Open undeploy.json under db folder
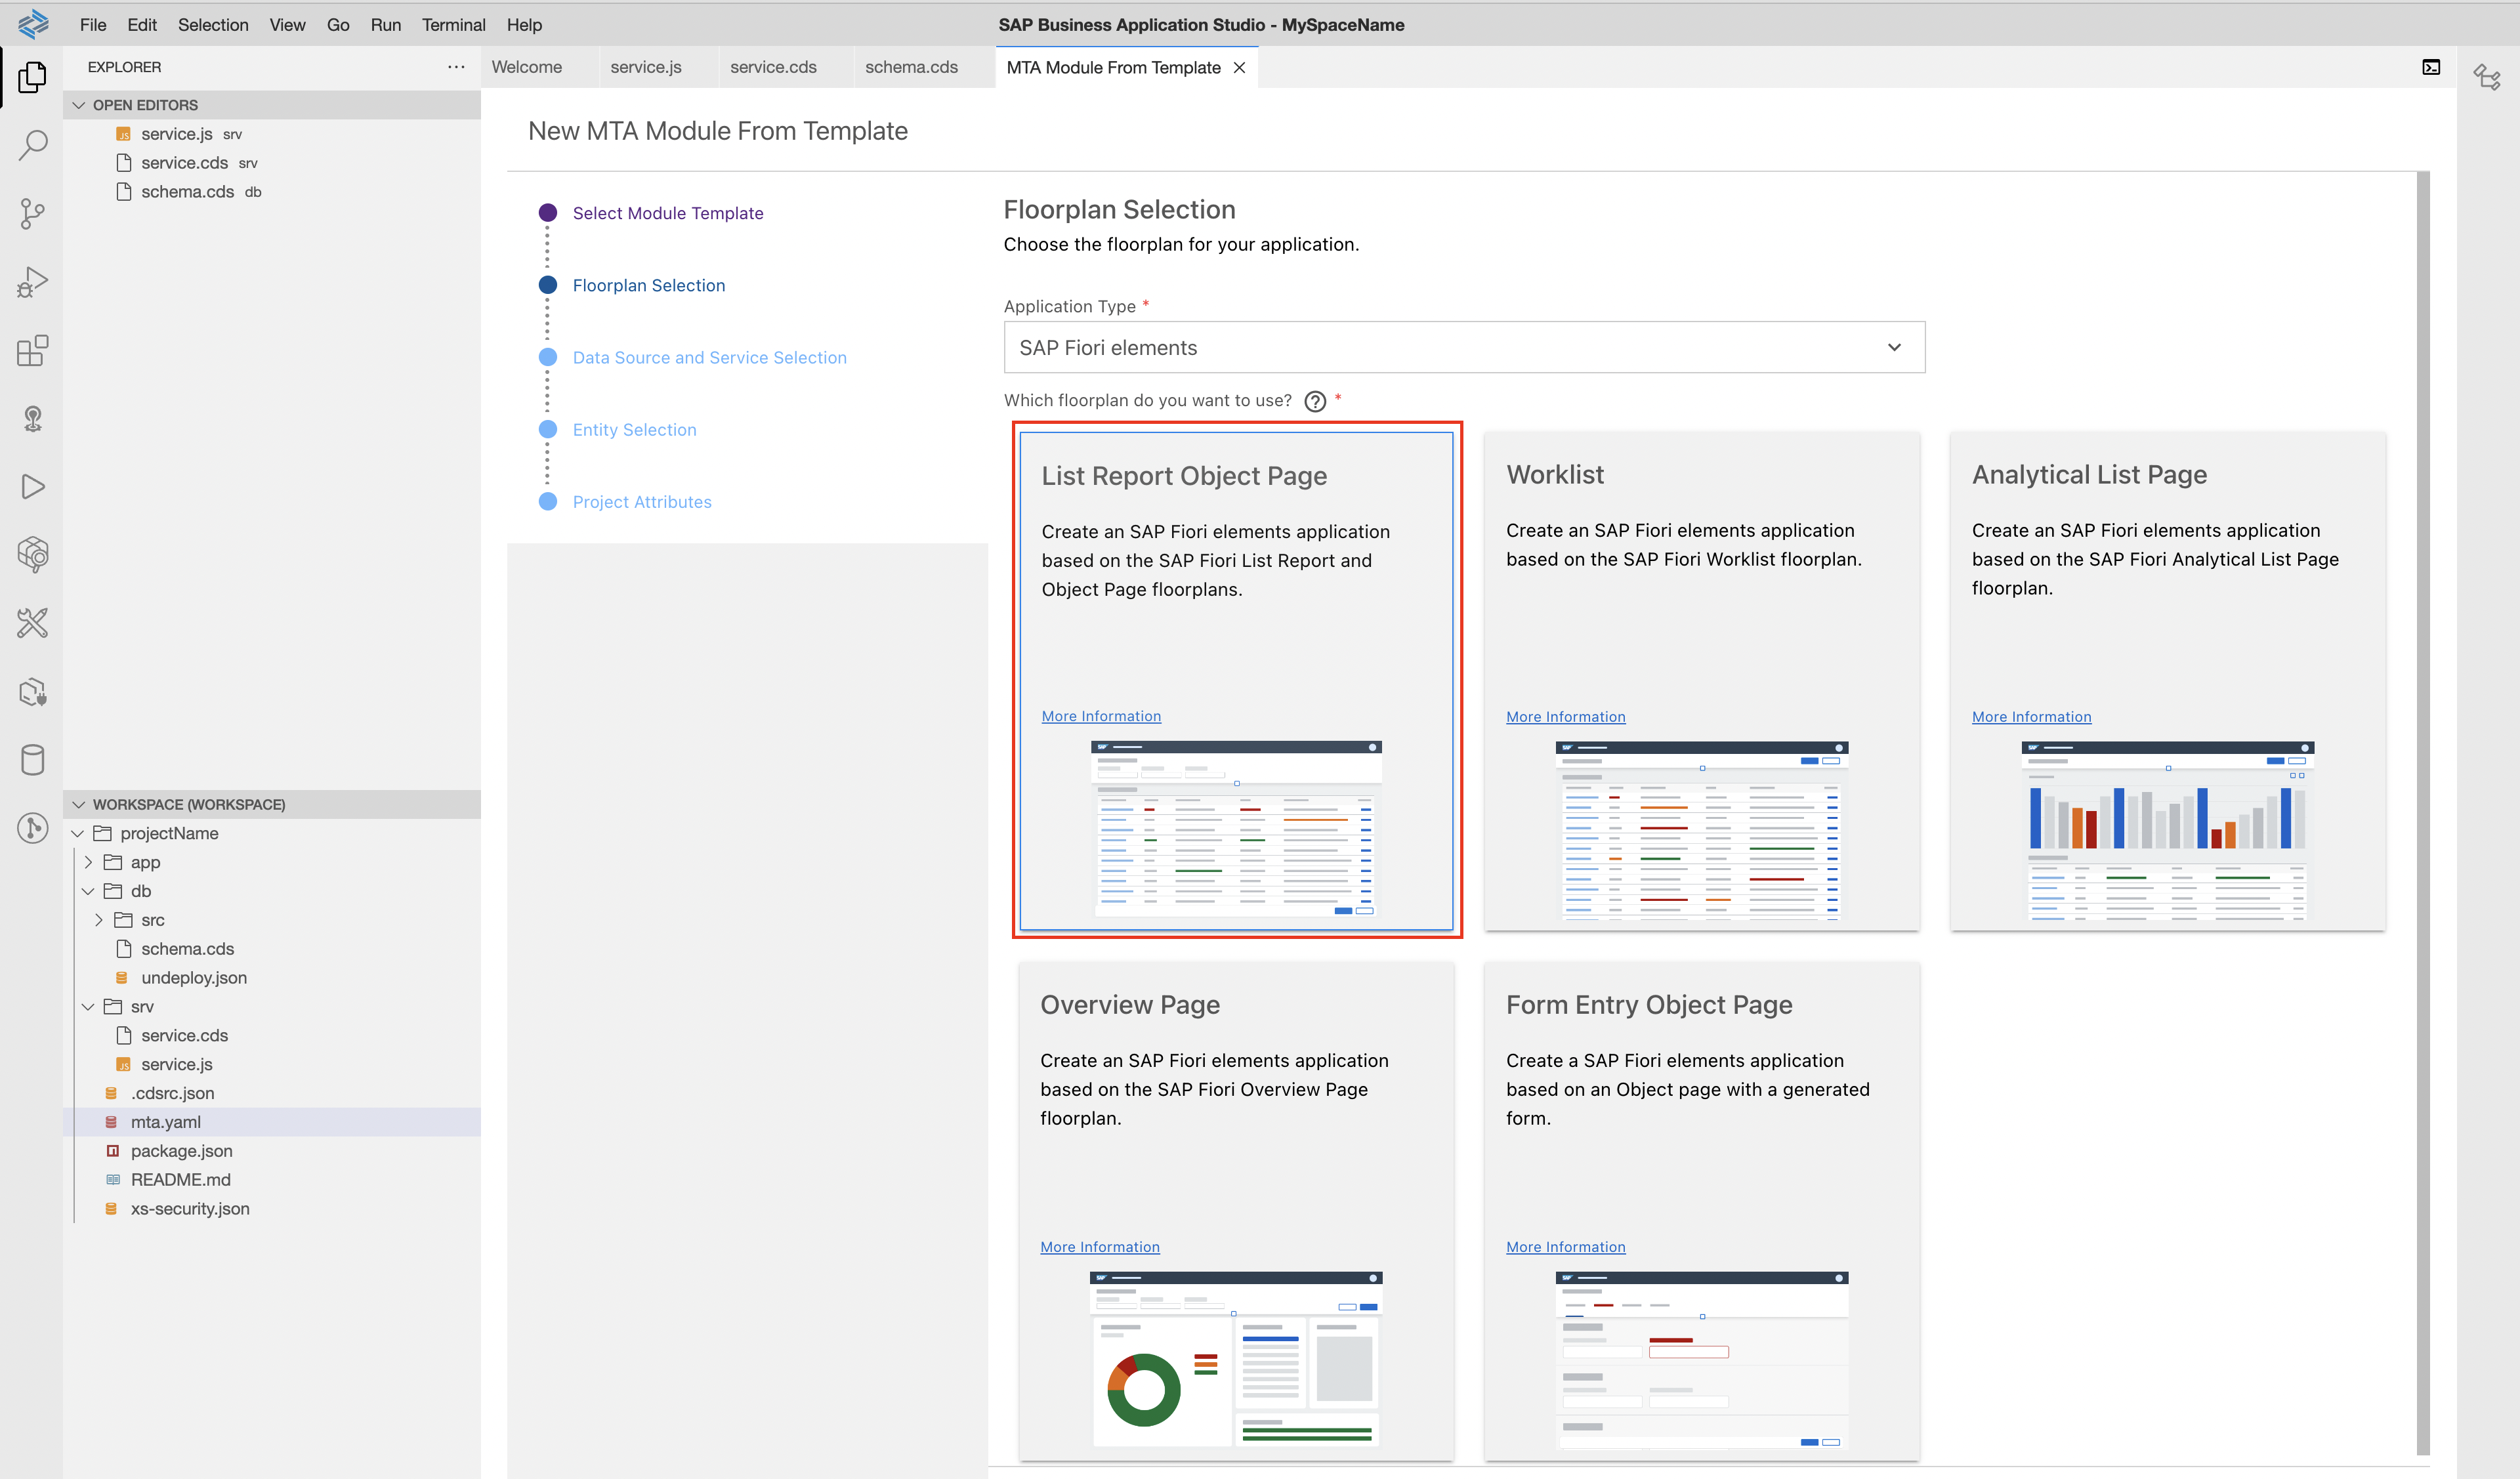This screenshot has height=1479, width=2520. 272,977
